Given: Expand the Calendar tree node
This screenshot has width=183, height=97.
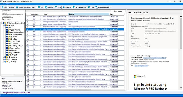Looking at the screenshot, I should pos(4,60).
